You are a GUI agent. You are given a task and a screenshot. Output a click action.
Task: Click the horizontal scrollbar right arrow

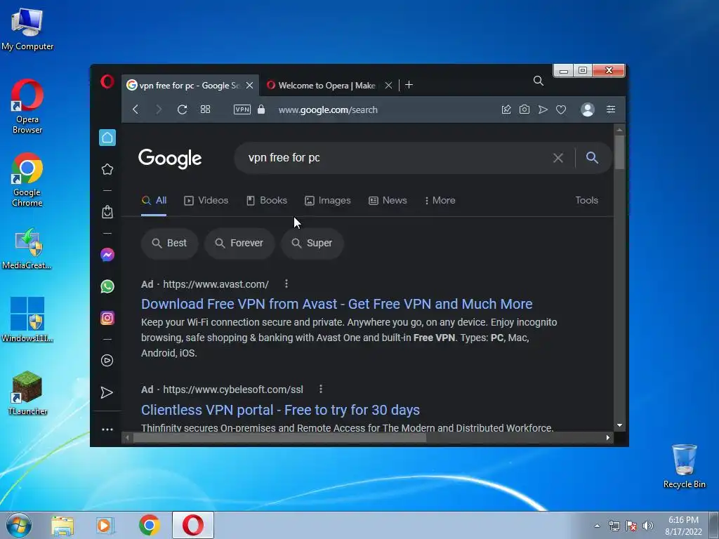[x=608, y=438]
